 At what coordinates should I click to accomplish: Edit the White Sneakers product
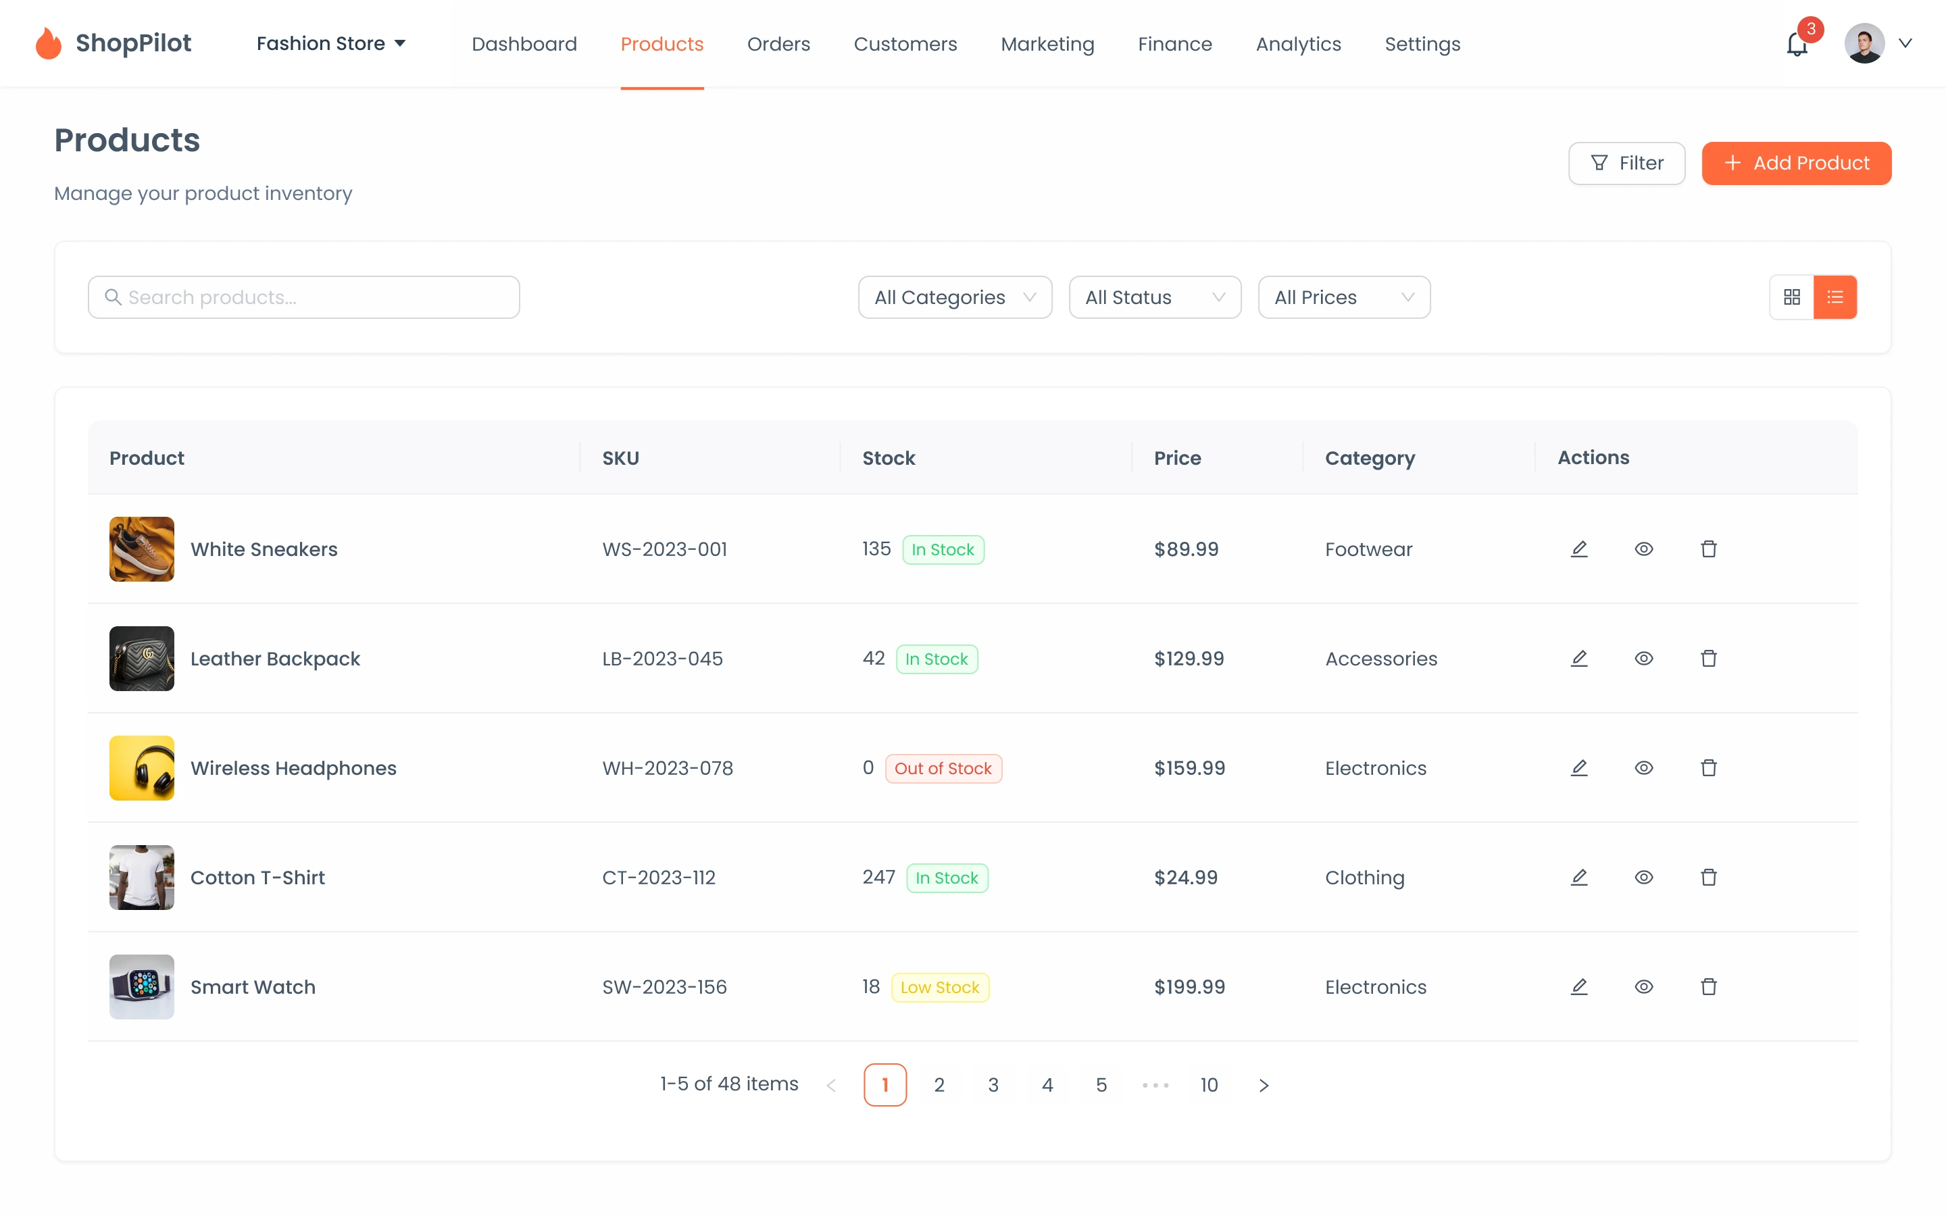[1578, 549]
